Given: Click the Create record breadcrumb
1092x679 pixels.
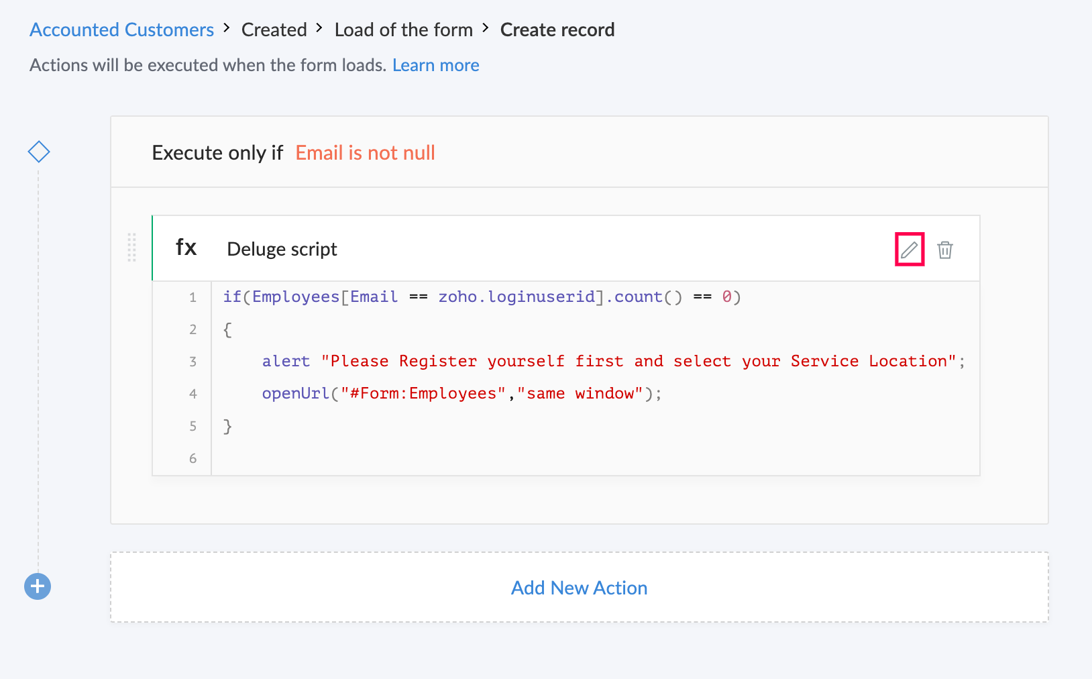Looking at the screenshot, I should (557, 30).
